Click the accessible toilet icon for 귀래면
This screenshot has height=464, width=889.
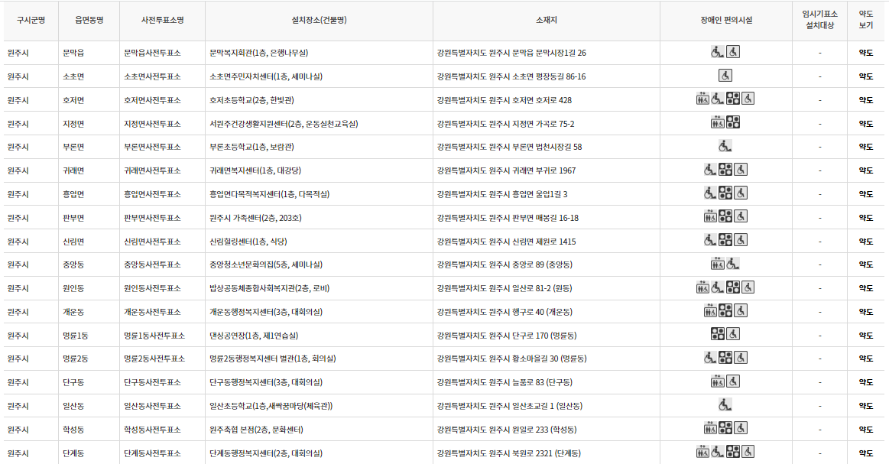coord(741,170)
